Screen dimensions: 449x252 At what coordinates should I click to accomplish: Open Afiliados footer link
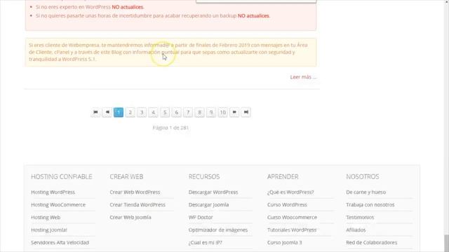click(356, 230)
